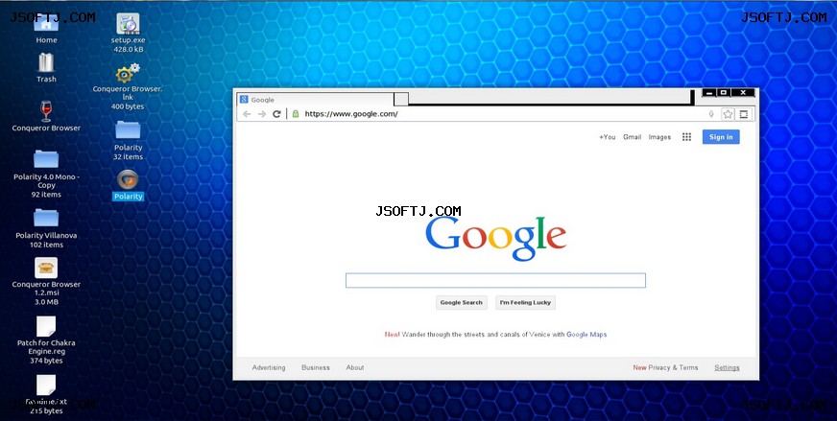The image size is (837, 421).
Task: Open the +You link
Action: (x=607, y=137)
